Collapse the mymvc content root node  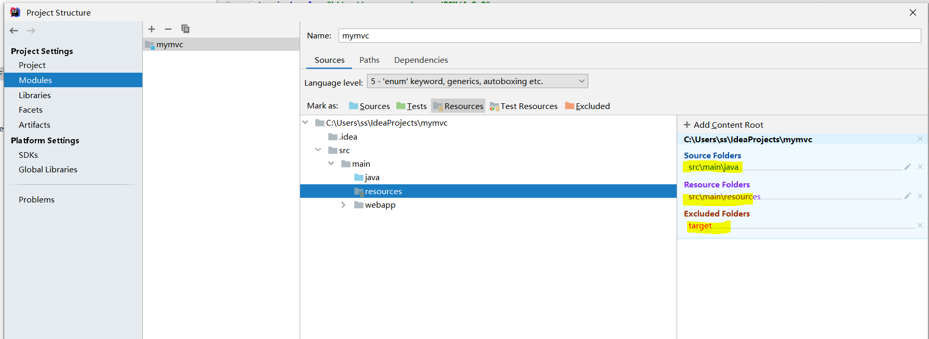pos(305,123)
